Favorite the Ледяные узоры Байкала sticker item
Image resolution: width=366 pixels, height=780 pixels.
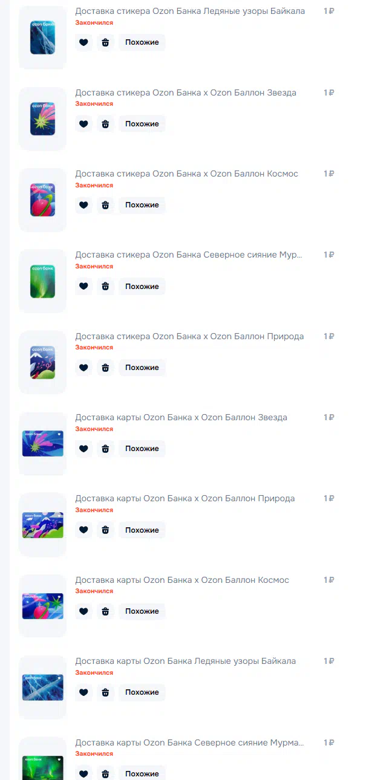pyautogui.click(x=83, y=42)
